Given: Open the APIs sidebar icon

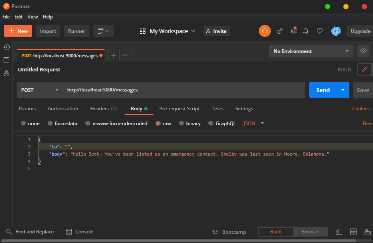Looking at the screenshot, I should tap(6, 73).
